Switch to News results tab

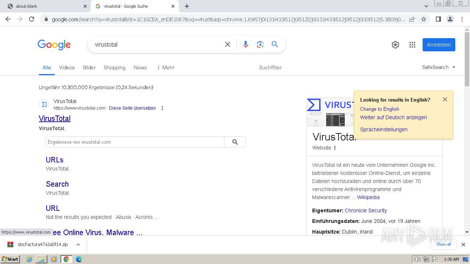[x=140, y=67]
